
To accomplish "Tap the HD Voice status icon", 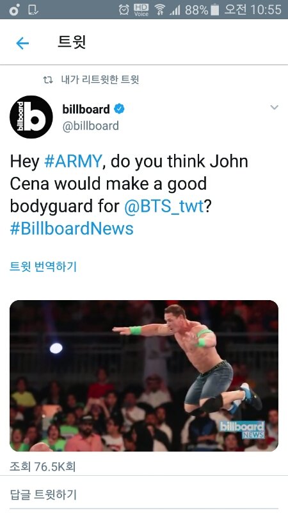I will tap(141, 10).
